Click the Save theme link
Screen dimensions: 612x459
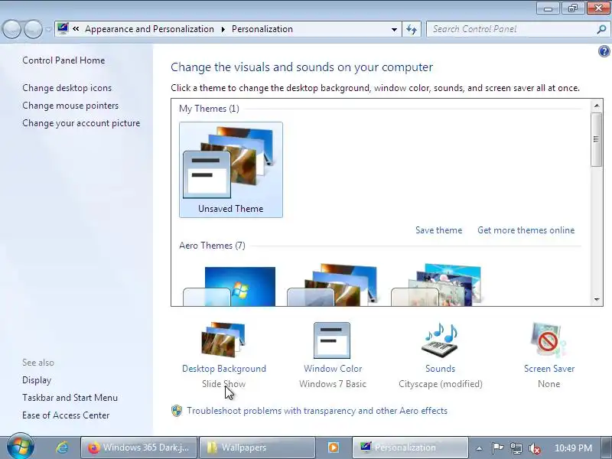coord(438,230)
